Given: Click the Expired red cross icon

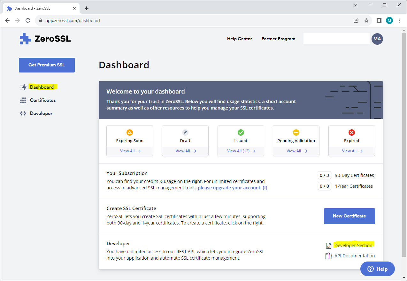Looking at the screenshot, I should click(351, 132).
